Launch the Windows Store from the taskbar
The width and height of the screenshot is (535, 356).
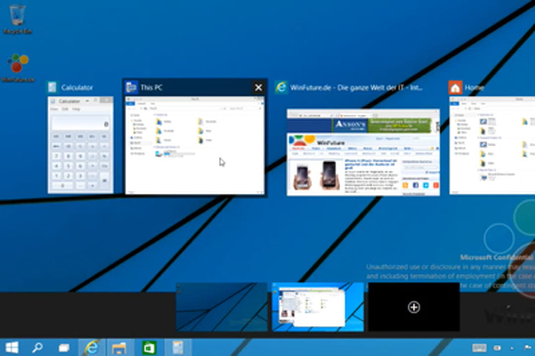148,347
